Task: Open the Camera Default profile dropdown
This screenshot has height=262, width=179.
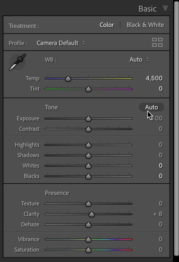Action: pyautogui.click(x=61, y=43)
